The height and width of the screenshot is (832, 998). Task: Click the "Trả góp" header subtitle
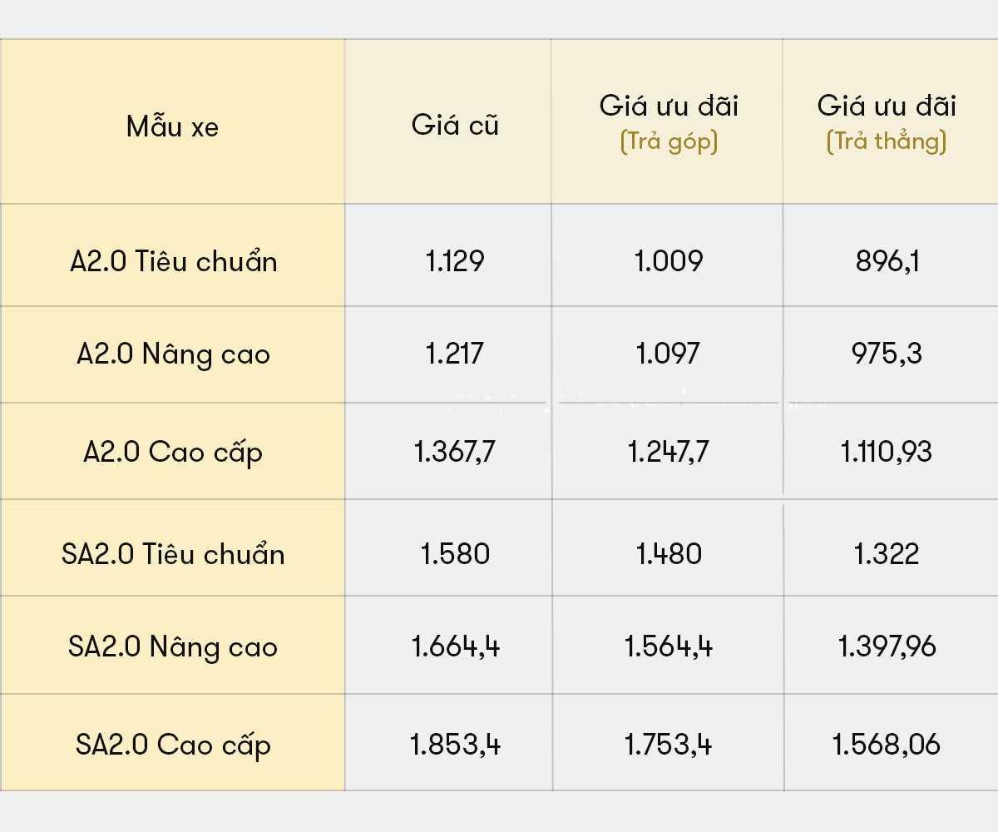click(669, 142)
